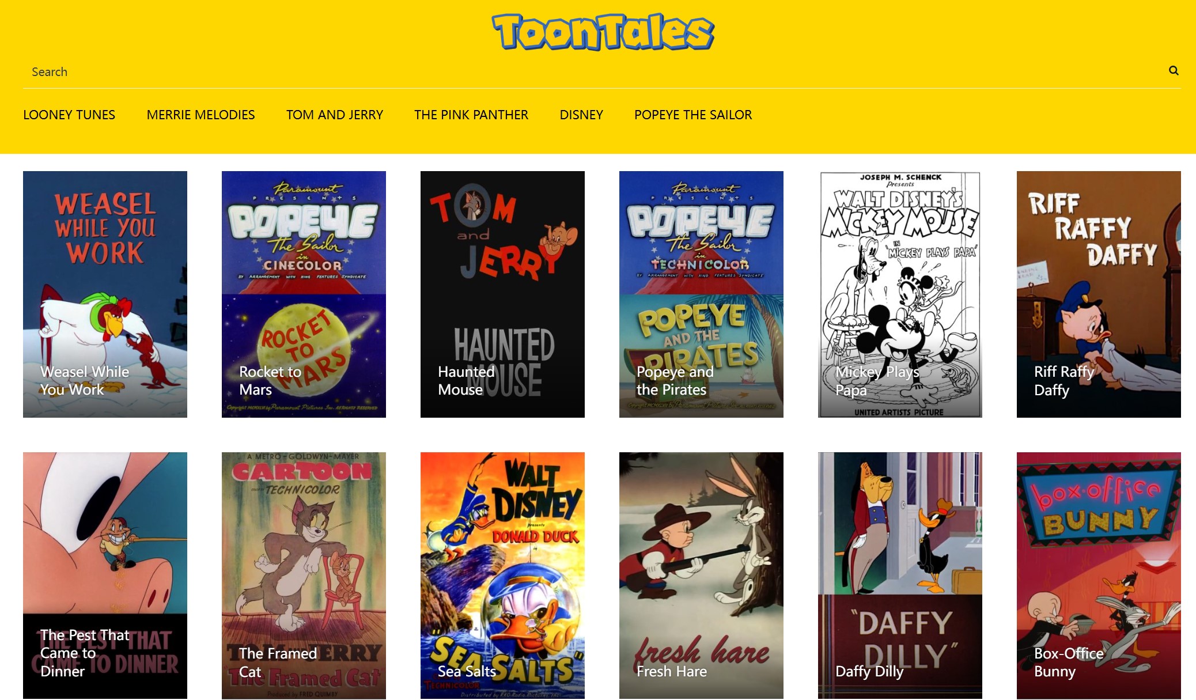Image resolution: width=1196 pixels, height=700 pixels.
Task: Open the Merrie Melodies category
Action: (200, 115)
